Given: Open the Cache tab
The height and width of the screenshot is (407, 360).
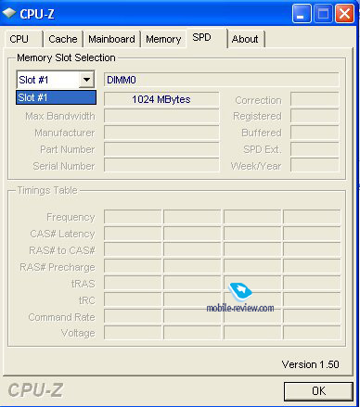Looking at the screenshot, I should (x=63, y=39).
